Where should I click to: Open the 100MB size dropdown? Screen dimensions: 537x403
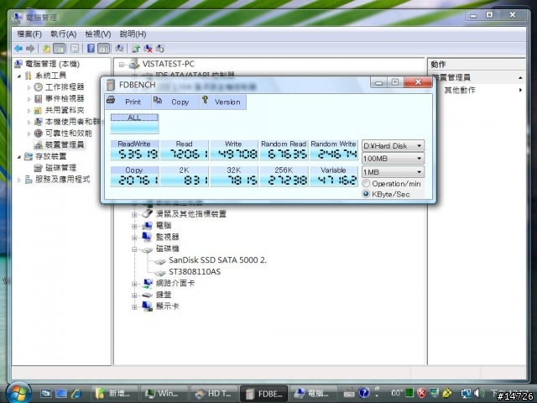(393, 159)
